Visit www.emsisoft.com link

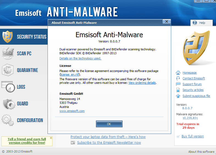coord(72,111)
